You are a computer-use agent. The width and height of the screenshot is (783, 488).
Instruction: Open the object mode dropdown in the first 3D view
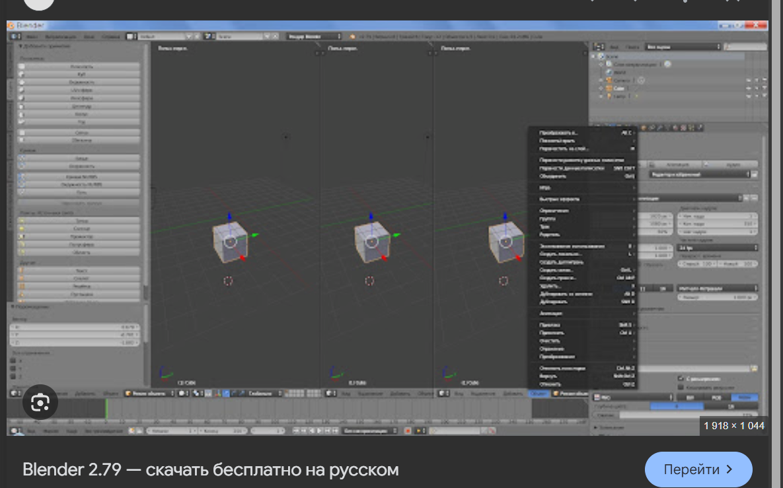[x=149, y=394]
